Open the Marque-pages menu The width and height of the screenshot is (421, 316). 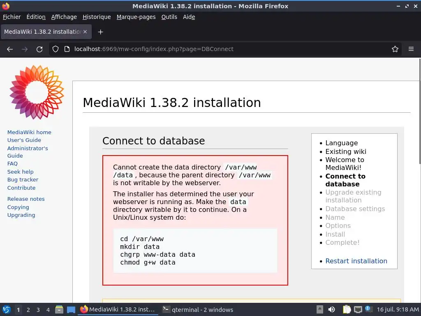[x=136, y=17]
